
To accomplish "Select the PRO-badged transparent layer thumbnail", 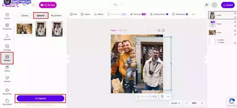I will [212, 24].
